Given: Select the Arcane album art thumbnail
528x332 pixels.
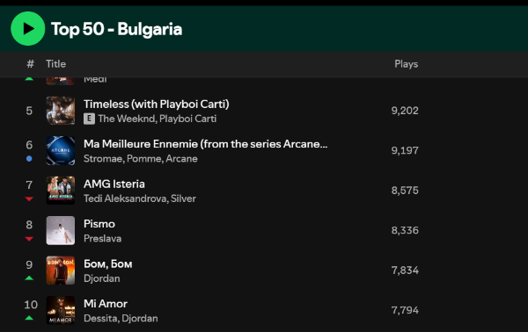Looking at the screenshot, I should click(61, 150).
